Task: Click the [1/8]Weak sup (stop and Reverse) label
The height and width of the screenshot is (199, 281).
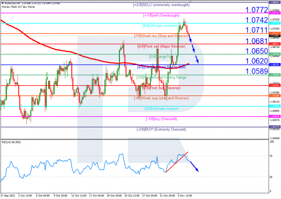Action: pyautogui.click(x=161, y=98)
